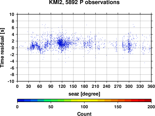This screenshot has height=116, width=155.
Task: Click the 120 tick label on x-axis
Action: pos(62,86)
